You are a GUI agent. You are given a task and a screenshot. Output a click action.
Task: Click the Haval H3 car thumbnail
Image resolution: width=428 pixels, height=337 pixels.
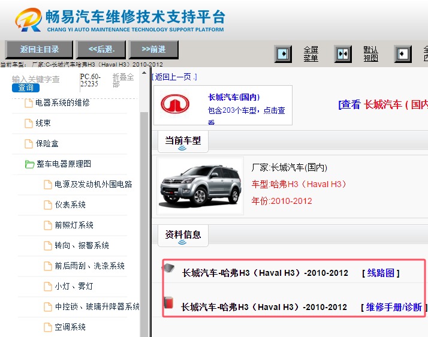point(200,186)
